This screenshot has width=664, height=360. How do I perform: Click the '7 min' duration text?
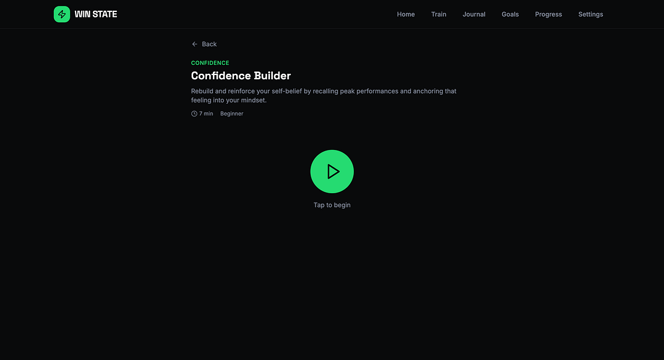pos(206,113)
